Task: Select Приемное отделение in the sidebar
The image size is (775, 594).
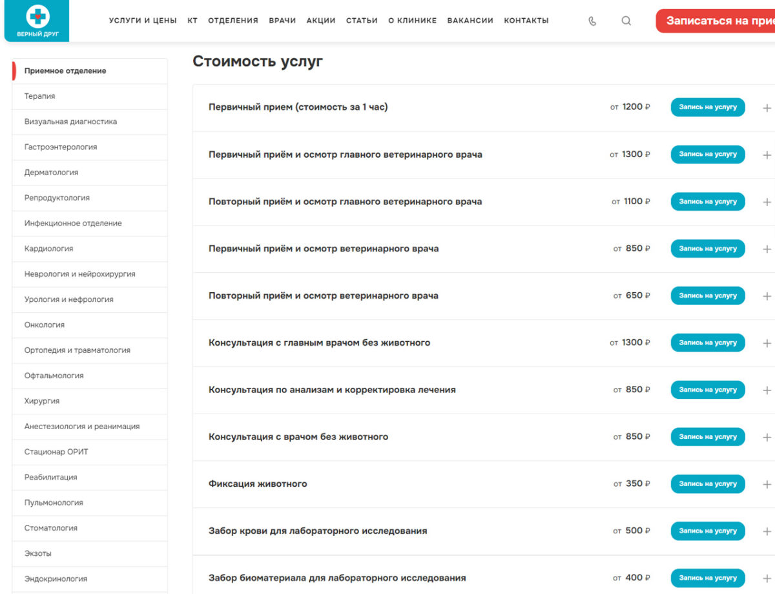Action: [90, 71]
